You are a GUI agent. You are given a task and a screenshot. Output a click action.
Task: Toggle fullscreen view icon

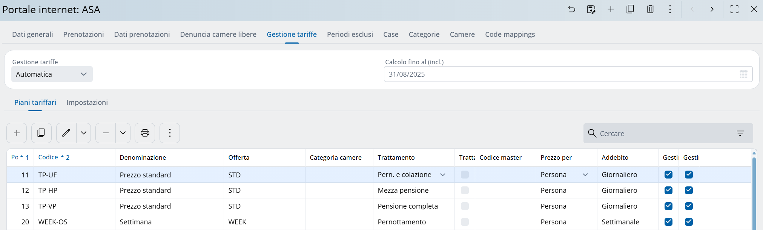[734, 9]
